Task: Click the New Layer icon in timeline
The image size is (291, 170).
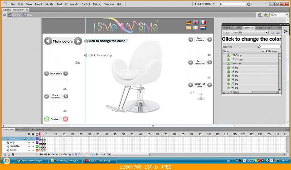Action: pos(5,155)
